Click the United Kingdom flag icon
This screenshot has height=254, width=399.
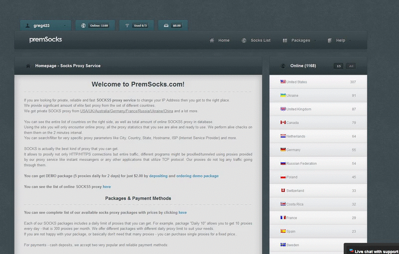click(283, 109)
